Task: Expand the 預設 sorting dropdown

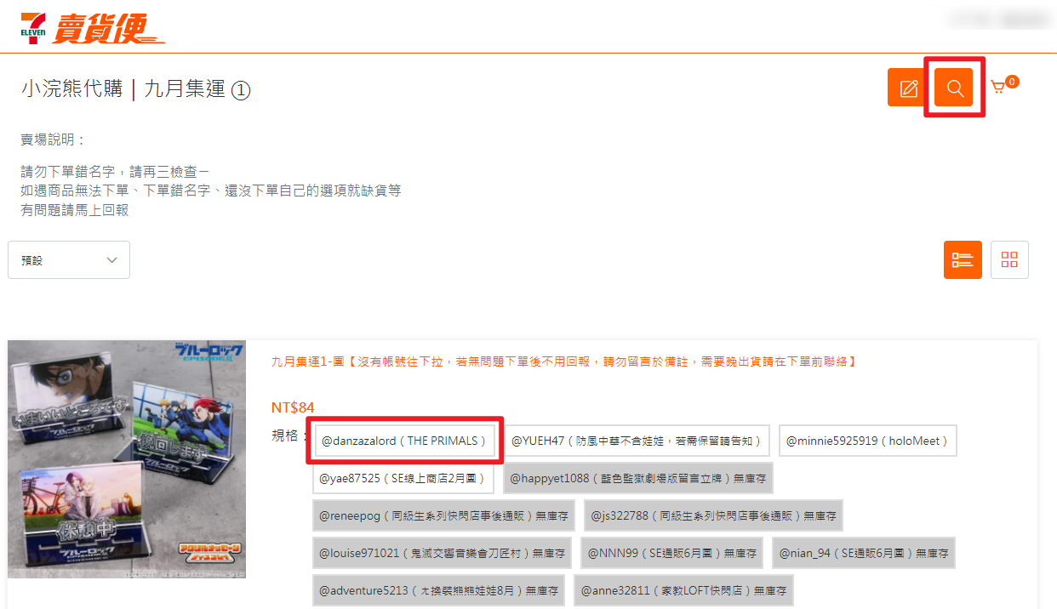Action: pyautogui.click(x=69, y=259)
